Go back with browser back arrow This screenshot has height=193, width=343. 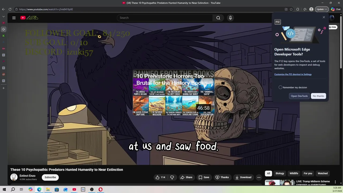[3, 9]
